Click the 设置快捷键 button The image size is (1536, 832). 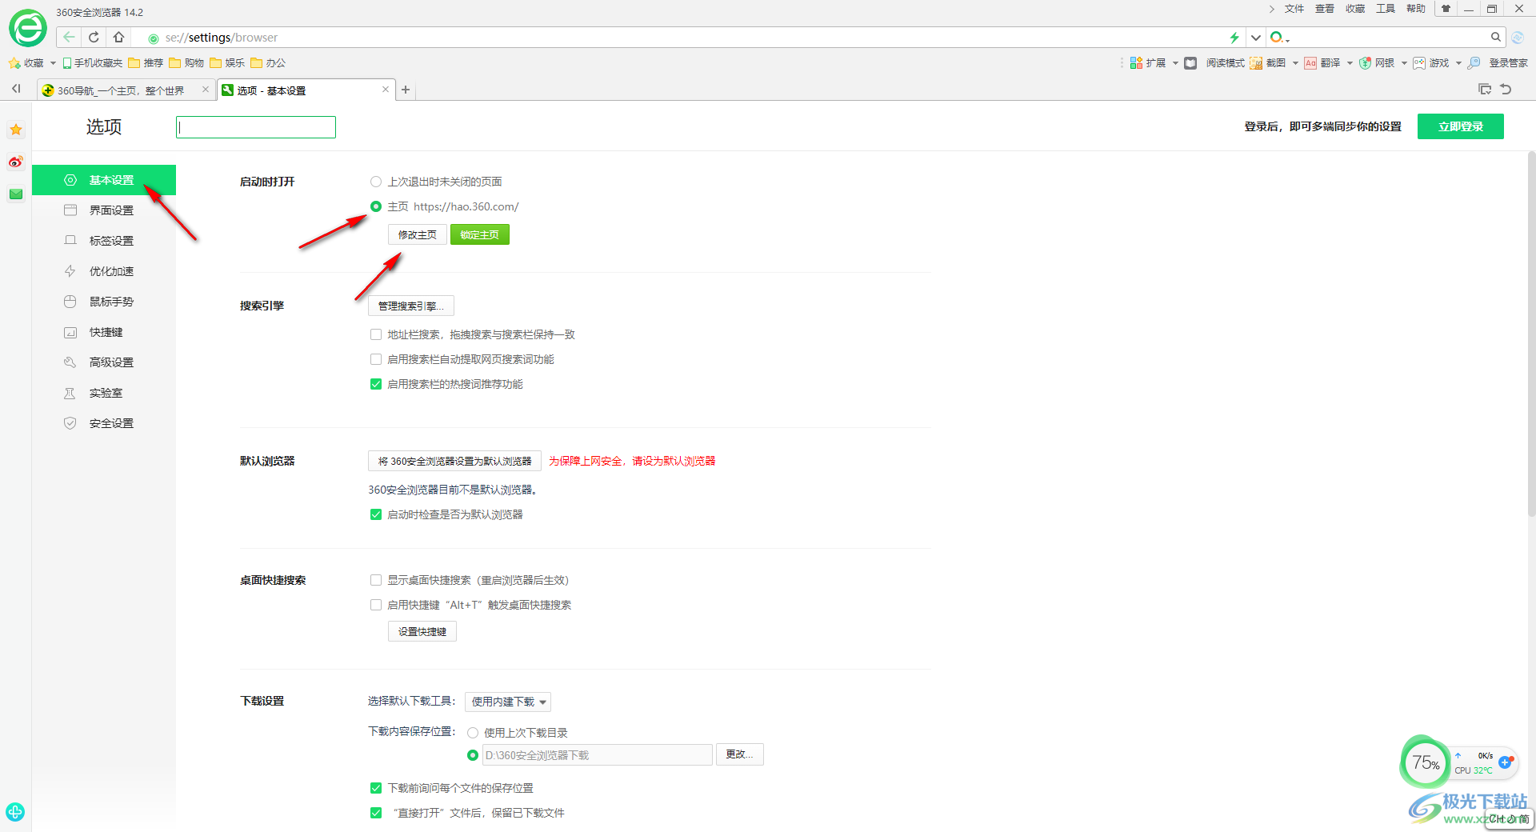tap(422, 631)
